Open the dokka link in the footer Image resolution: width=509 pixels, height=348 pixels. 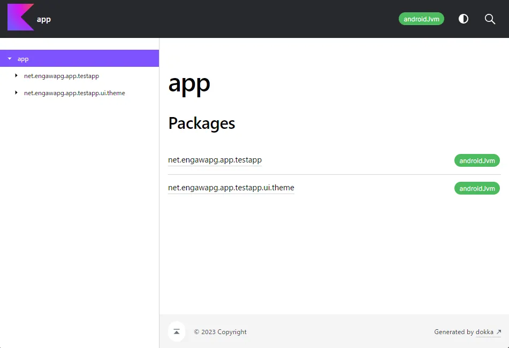tap(484, 332)
